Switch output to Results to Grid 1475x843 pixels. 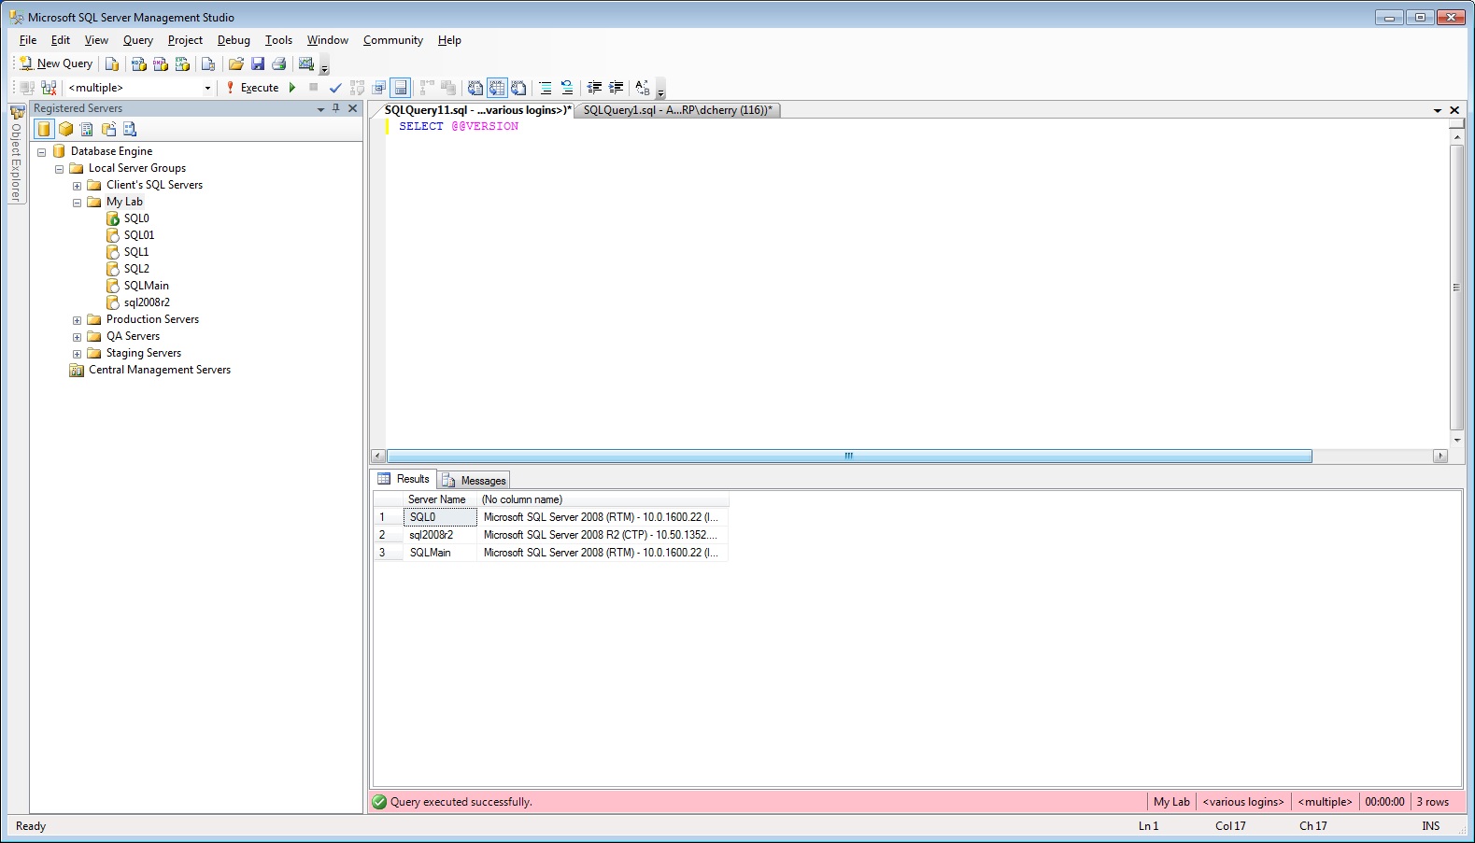(497, 88)
